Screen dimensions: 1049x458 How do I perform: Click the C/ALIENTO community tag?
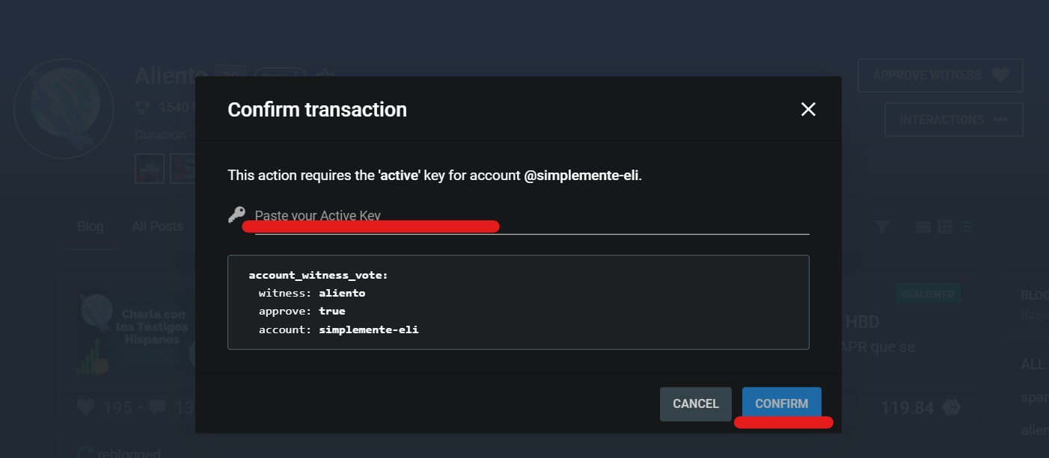click(x=927, y=294)
